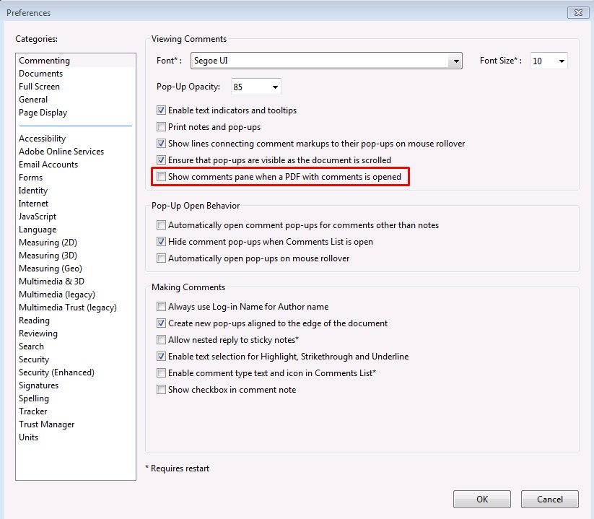594x519 pixels.
Task: Check the 'Print notes and pop-ups' option
Action: 162,127
